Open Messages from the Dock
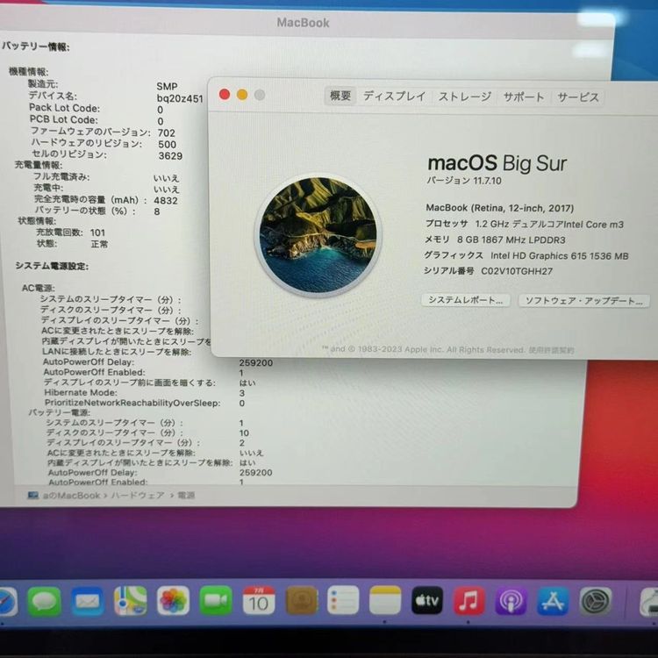 coord(44,601)
